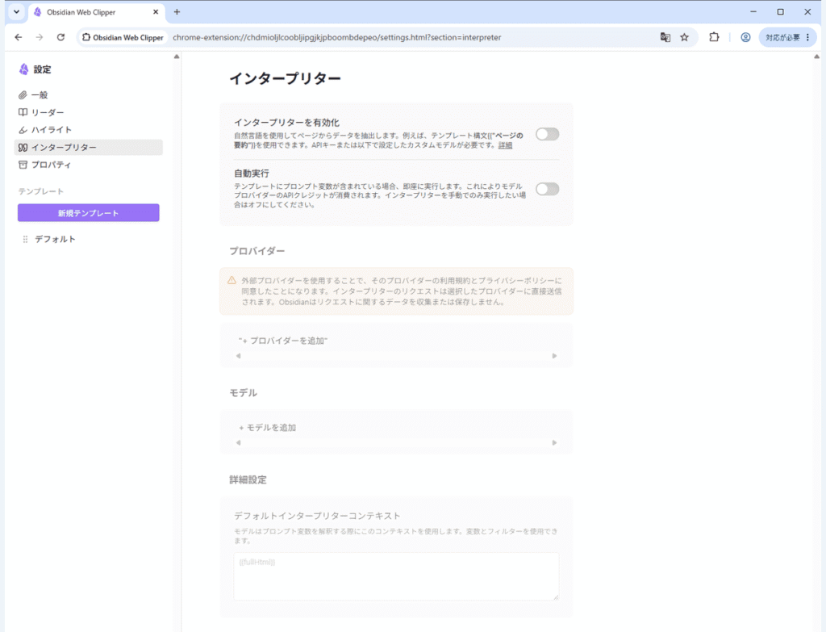
Task: Click the プロバイダー section heading
Action: point(257,251)
